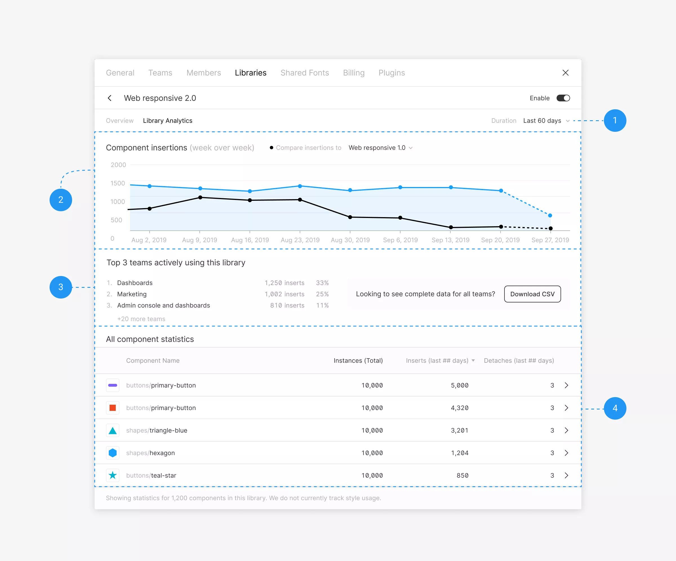Sort by Instances (Total) column header
676x561 pixels.
(x=358, y=360)
